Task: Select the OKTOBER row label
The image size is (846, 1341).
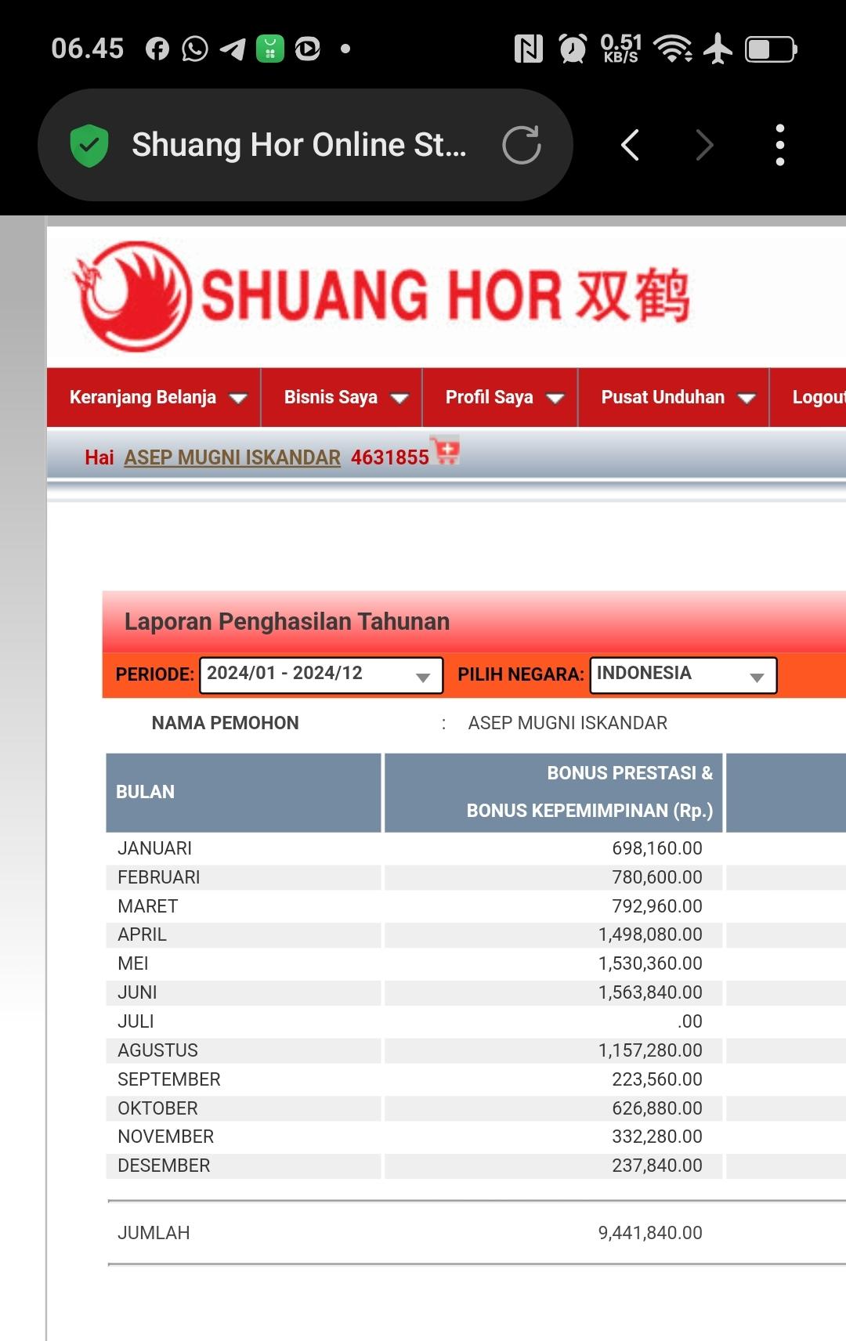Action: 157,1108
